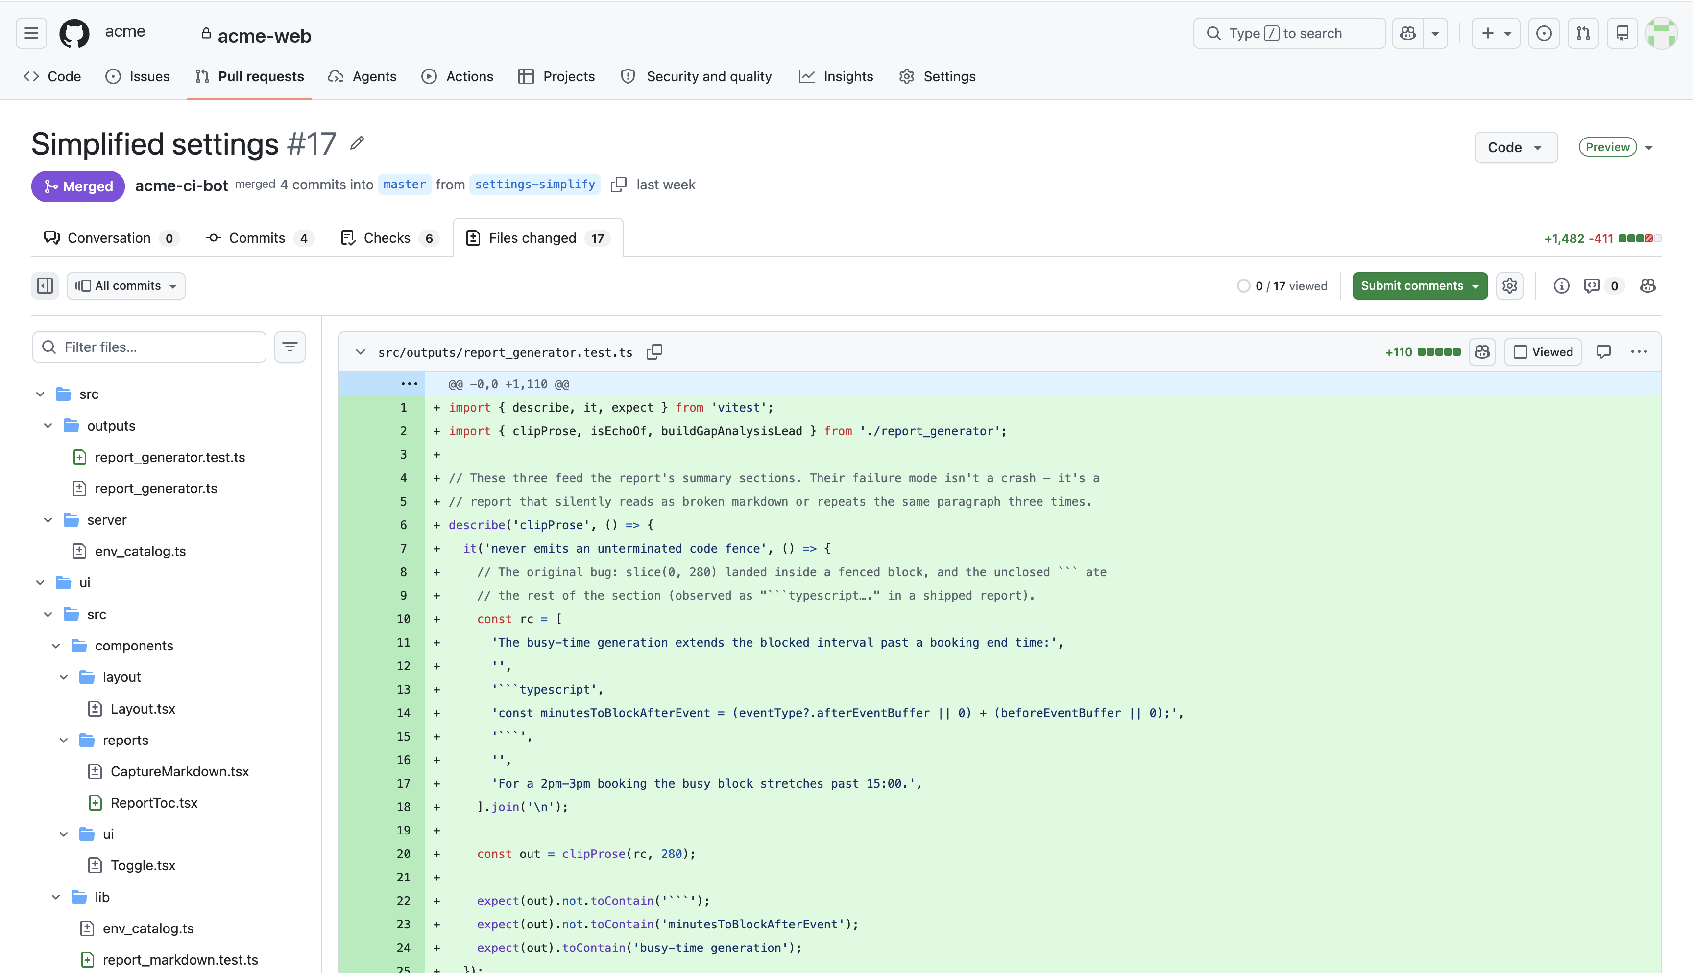Viewport: 1693px width, 973px height.
Task: Toggle the file tree sidebar panel
Action: coord(45,286)
